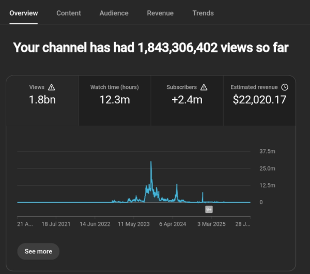This screenshot has width=310, height=274.
Task: Click the warning triangle icon beside Subscribers
Action: coord(204,87)
